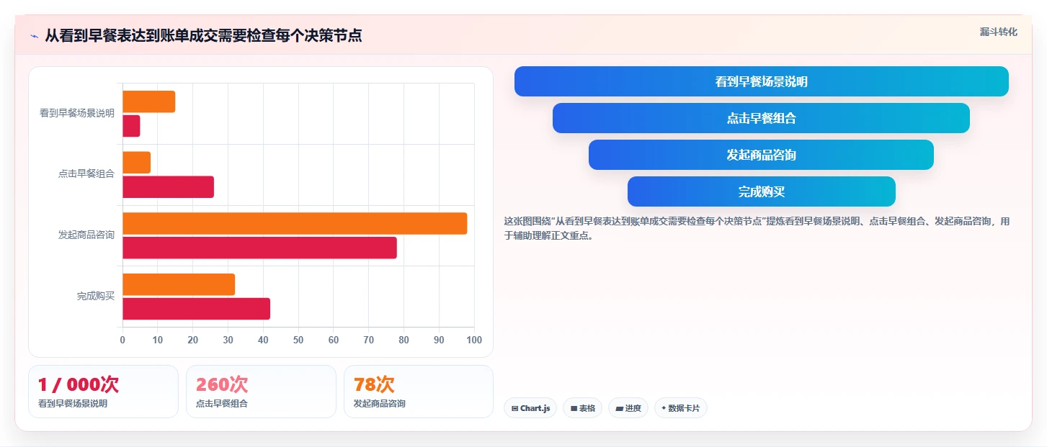
Task: Click the y-axis label 完成购买
Action: [96, 296]
